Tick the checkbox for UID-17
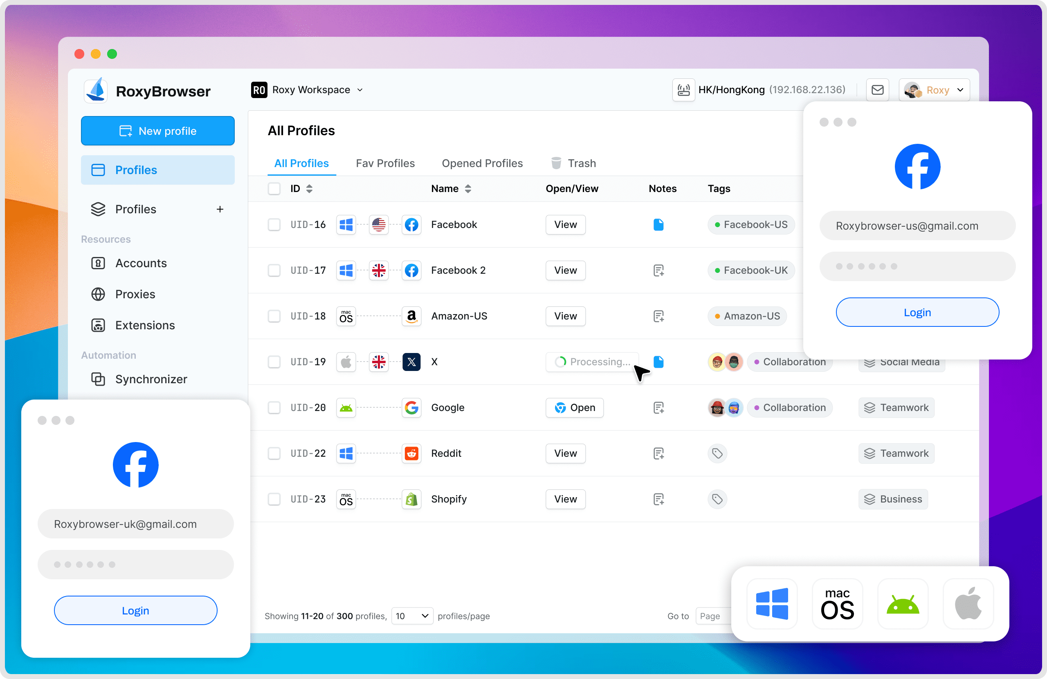This screenshot has height=679, width=1047. coord(274,270)
